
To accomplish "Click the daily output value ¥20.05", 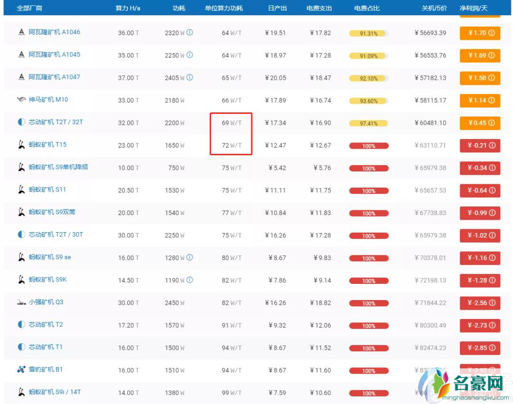I will point(275,78).
